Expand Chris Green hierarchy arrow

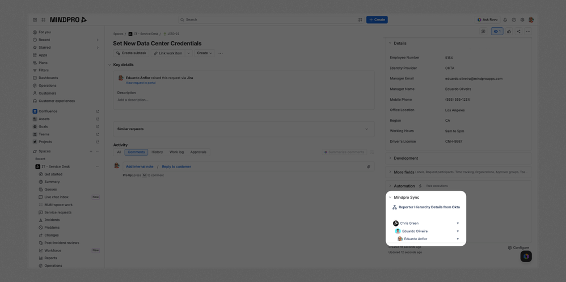click(458, 223)
